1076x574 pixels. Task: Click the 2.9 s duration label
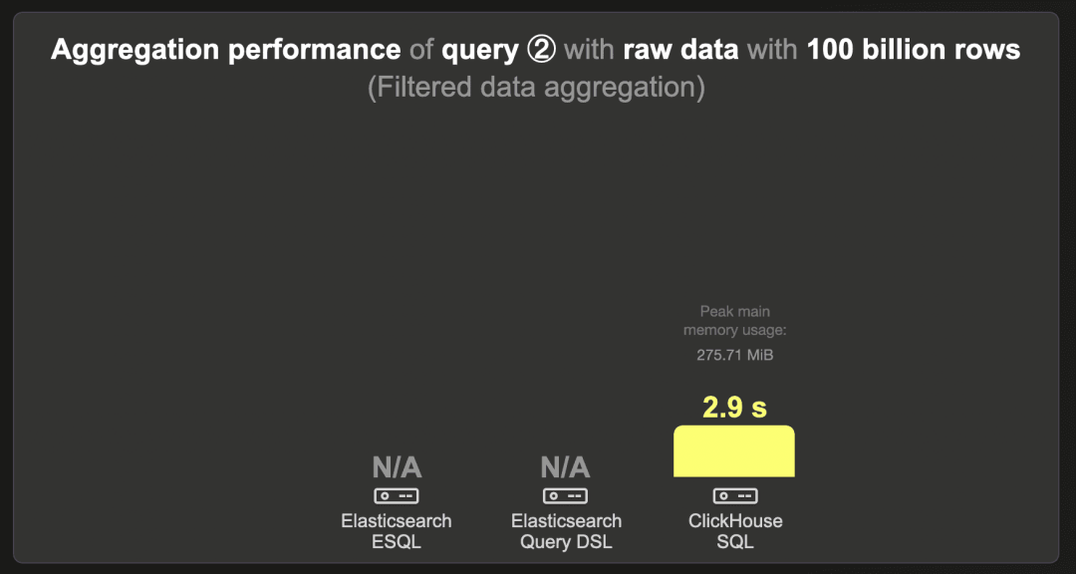734,408
